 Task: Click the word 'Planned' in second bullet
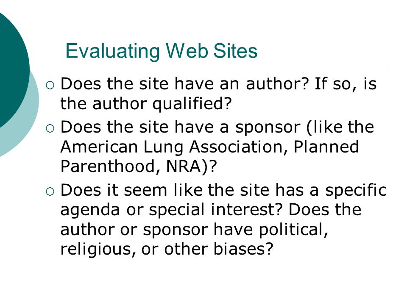pyautogui.click(x=326, y=147)
